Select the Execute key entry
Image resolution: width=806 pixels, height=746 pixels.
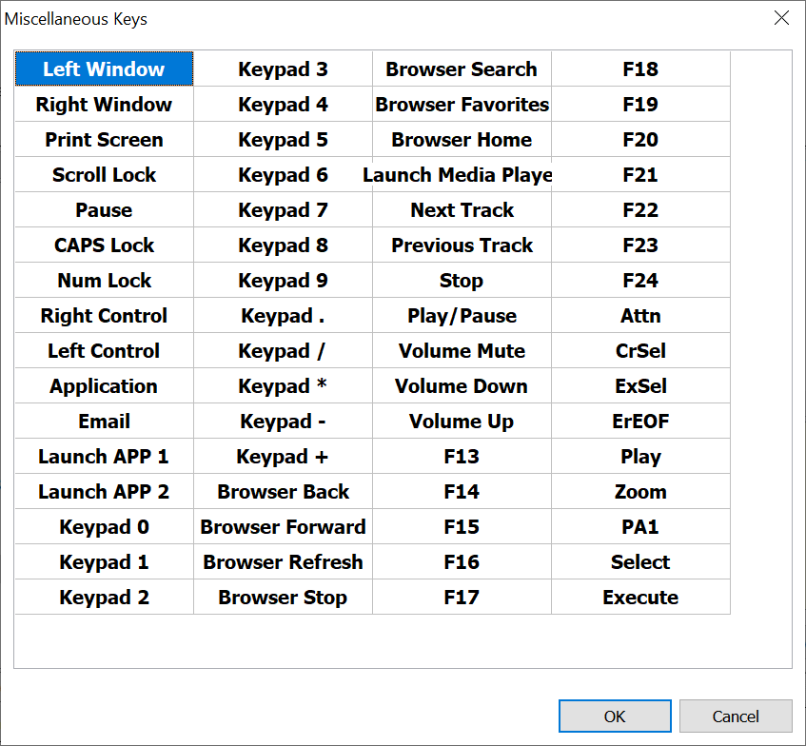[640, 598]
